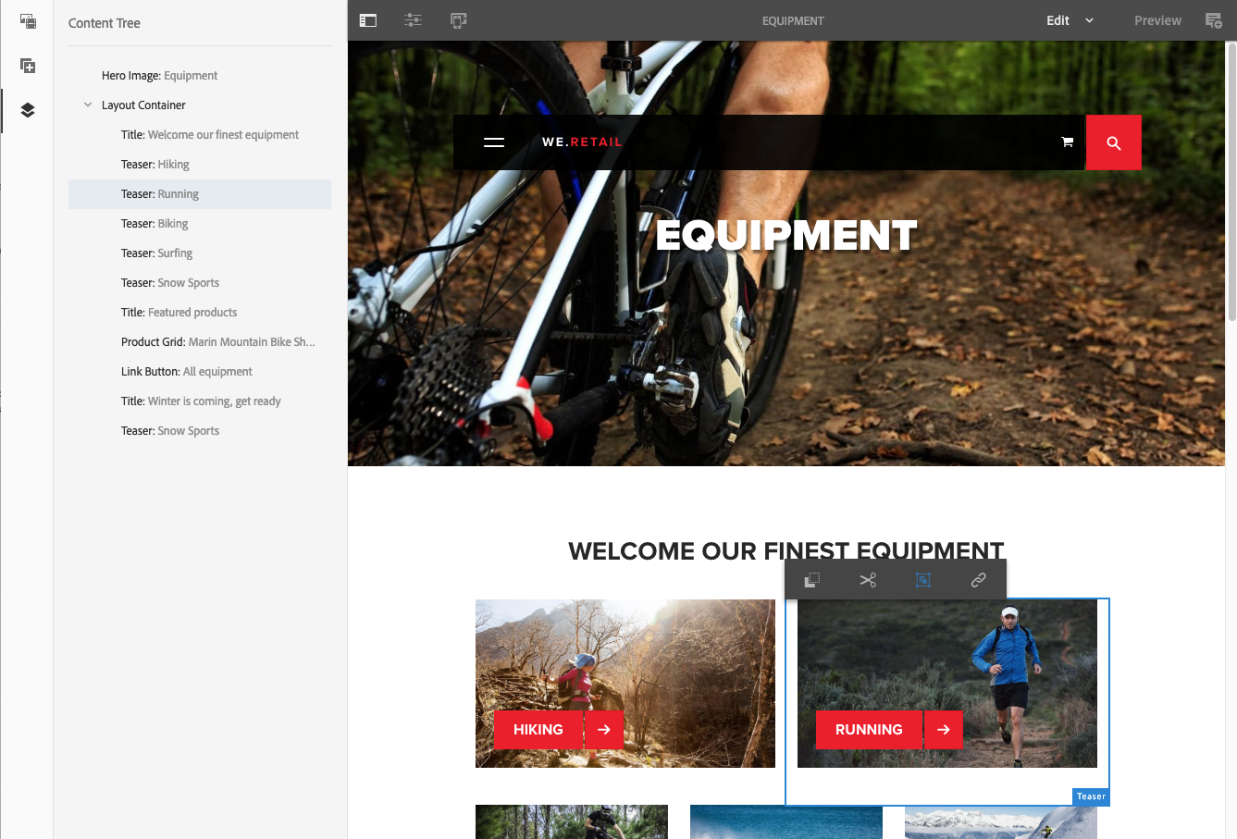Open the Edit mode dropdown

click(x=1070, y=20)
